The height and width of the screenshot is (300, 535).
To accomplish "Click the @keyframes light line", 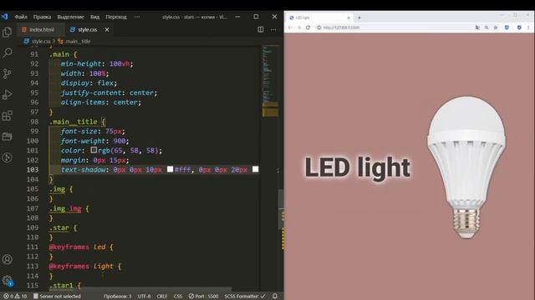I will tap(85, 267).
